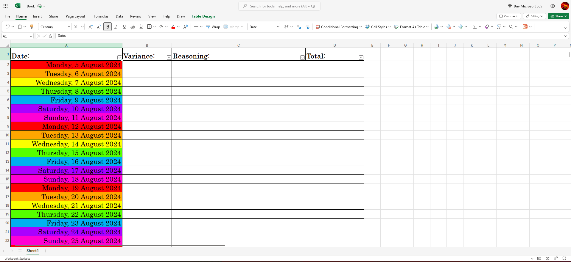Click the Format cells icon
The height and width of the screenshot is (262, 571).
click(x=461, y=27)
